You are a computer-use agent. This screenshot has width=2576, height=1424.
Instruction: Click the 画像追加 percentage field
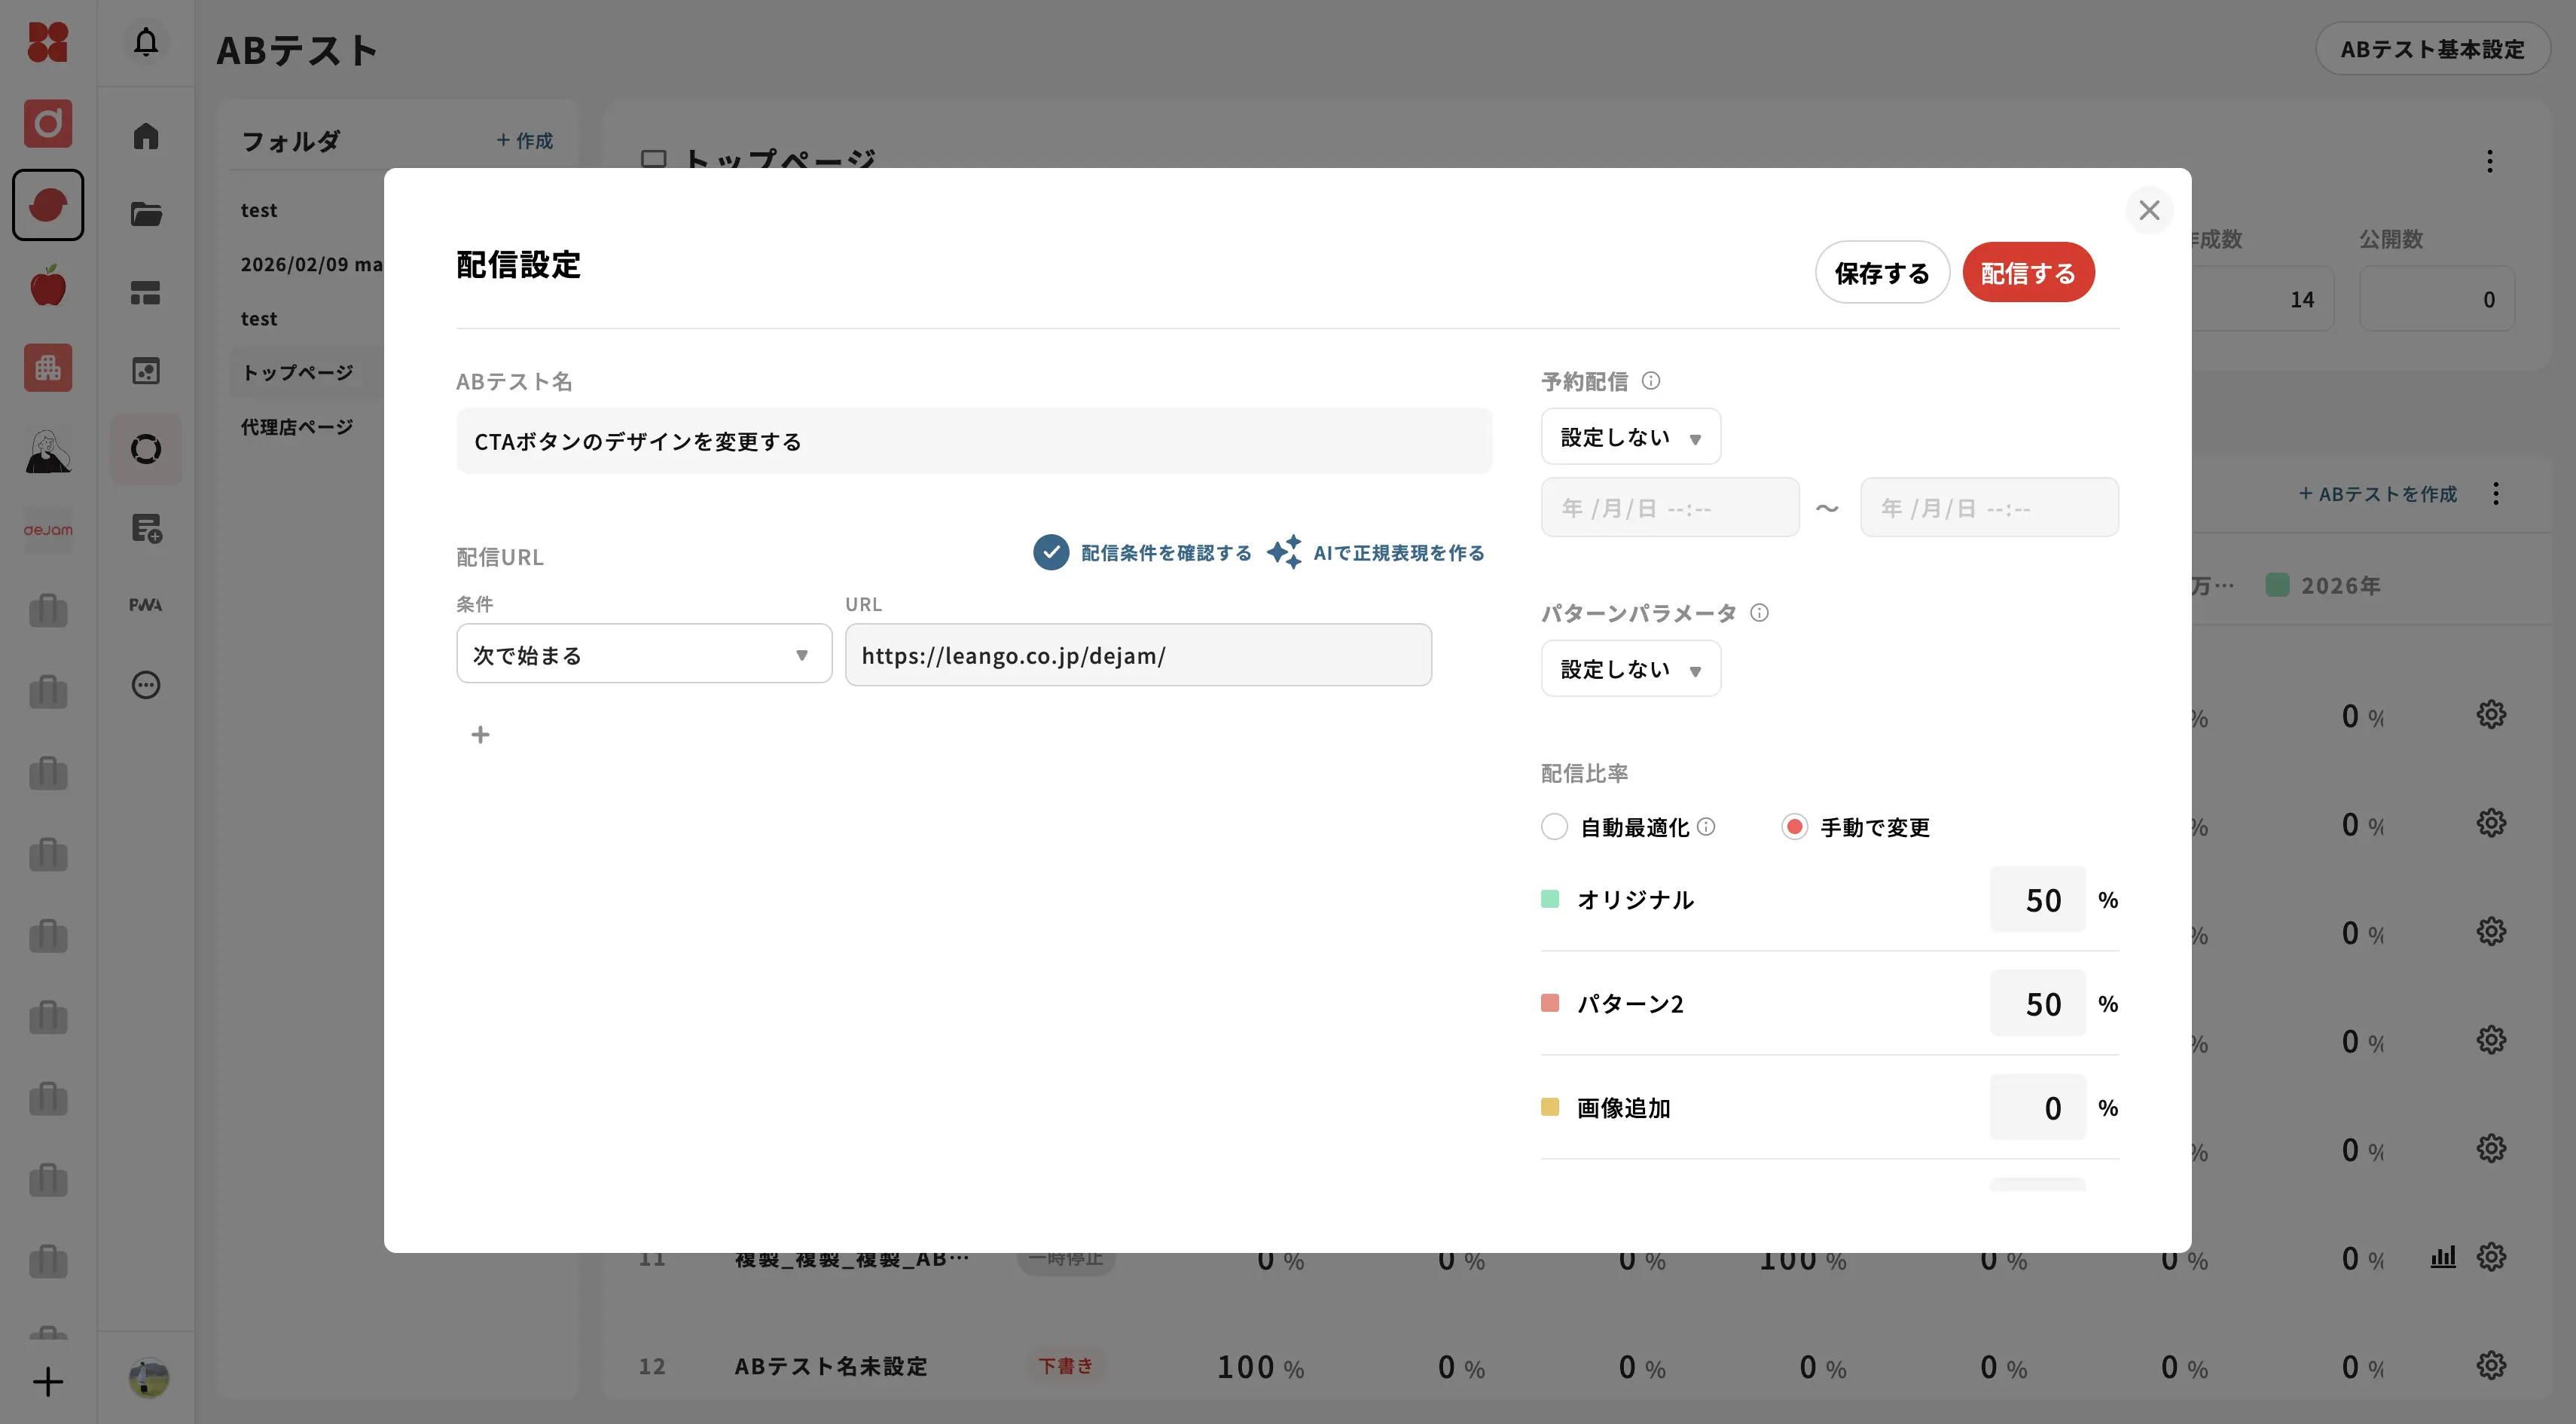[2038, 1108]
